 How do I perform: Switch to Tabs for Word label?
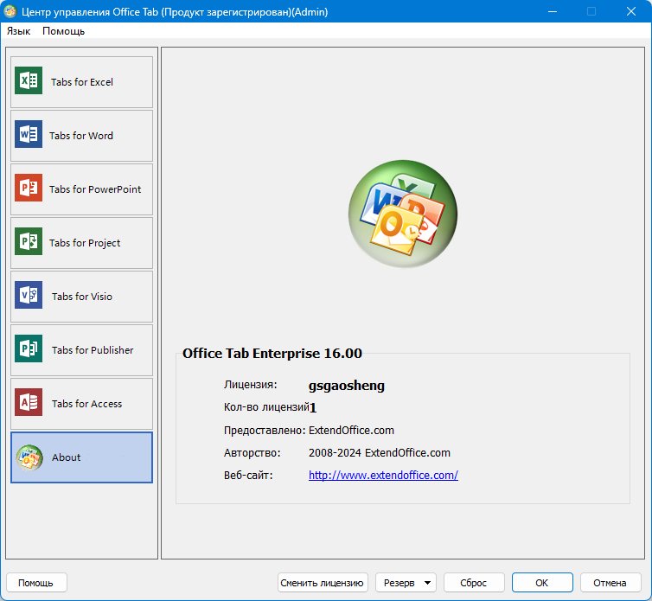click(x=81, y=136)
